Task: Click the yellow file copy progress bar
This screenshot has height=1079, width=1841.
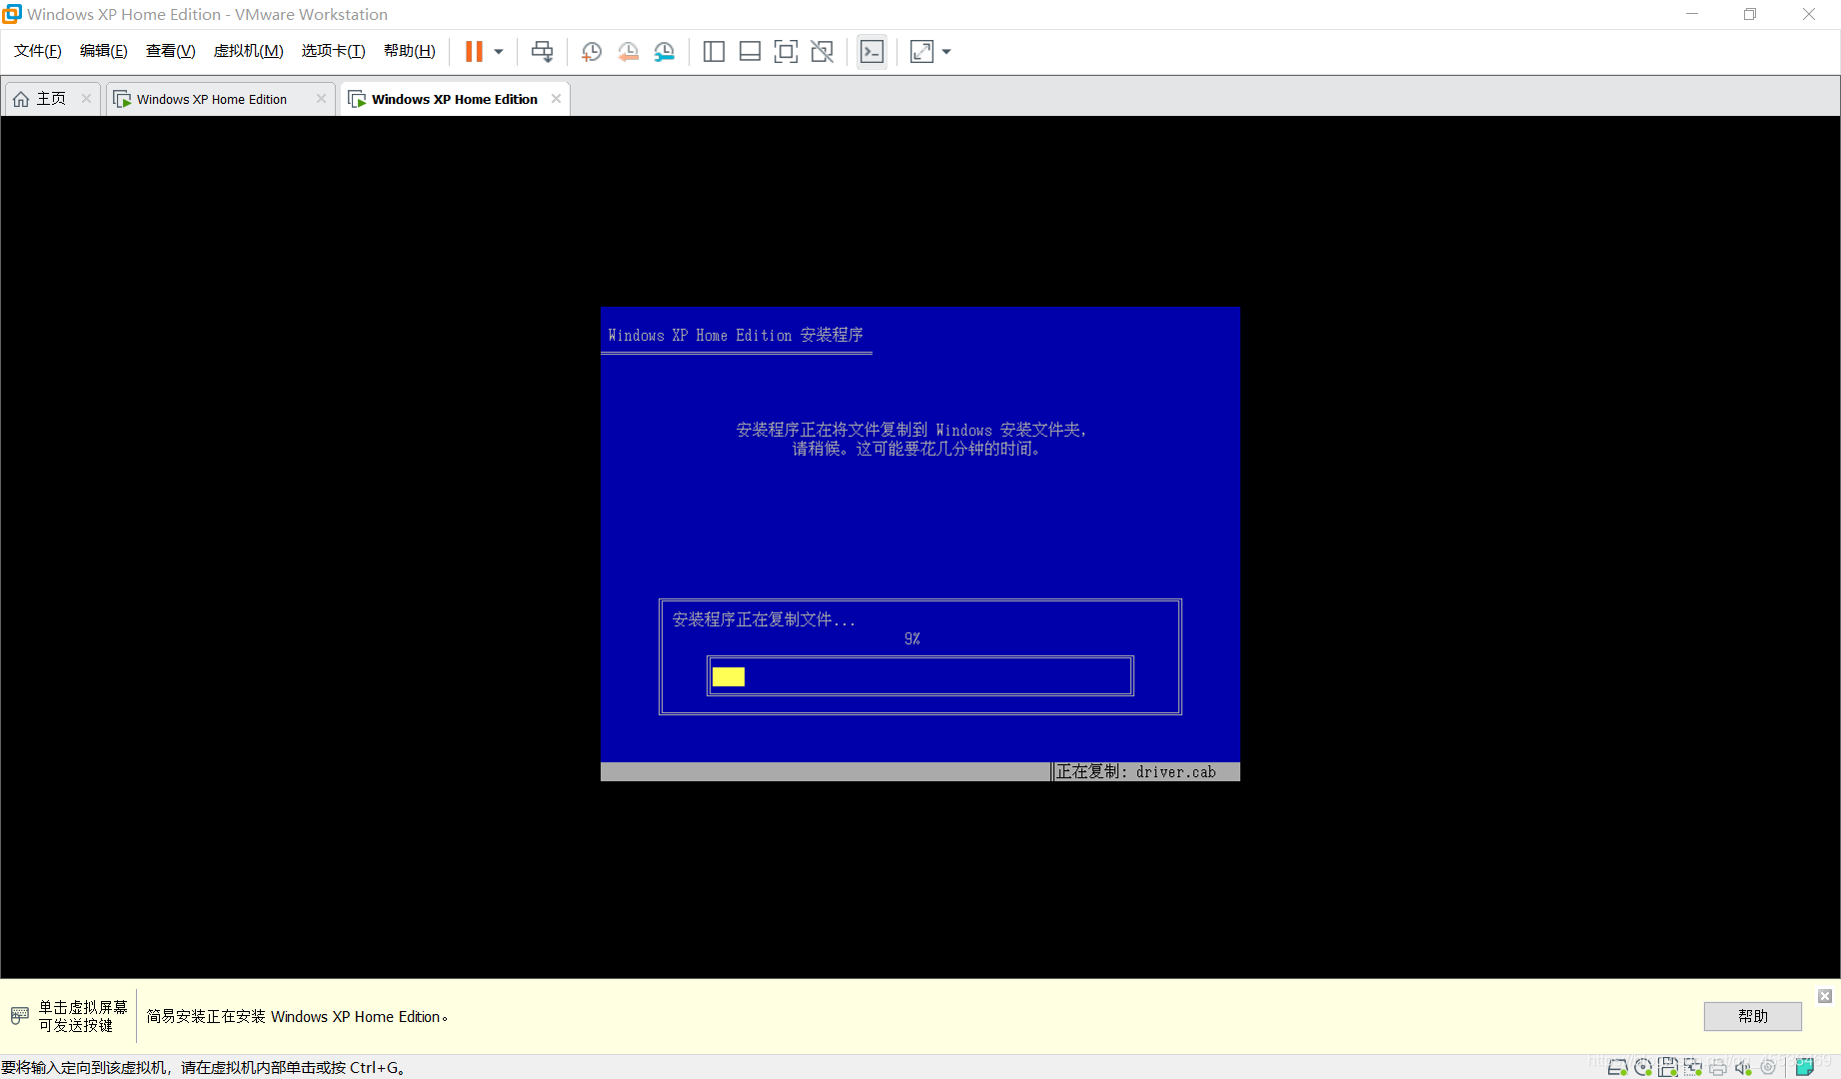Action: coord(729,676)
